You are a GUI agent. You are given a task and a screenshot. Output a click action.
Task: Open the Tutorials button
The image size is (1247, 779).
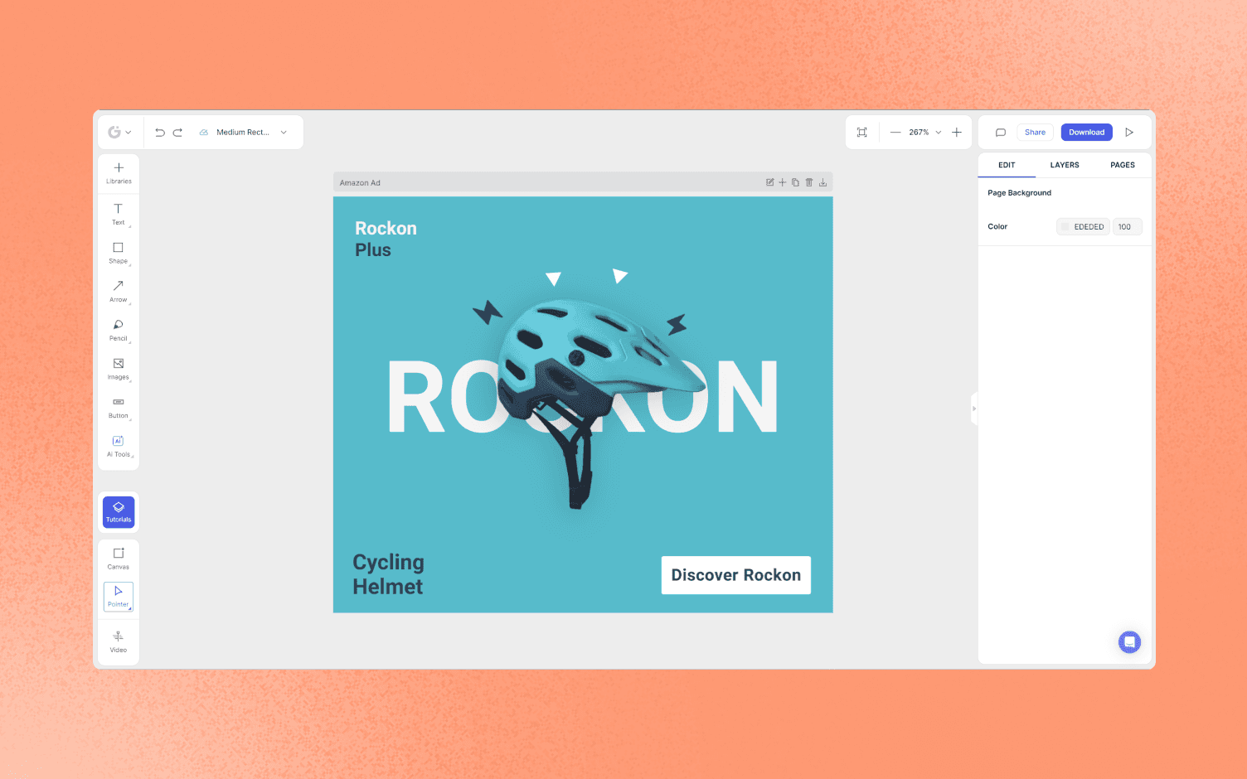pos(119,512)
